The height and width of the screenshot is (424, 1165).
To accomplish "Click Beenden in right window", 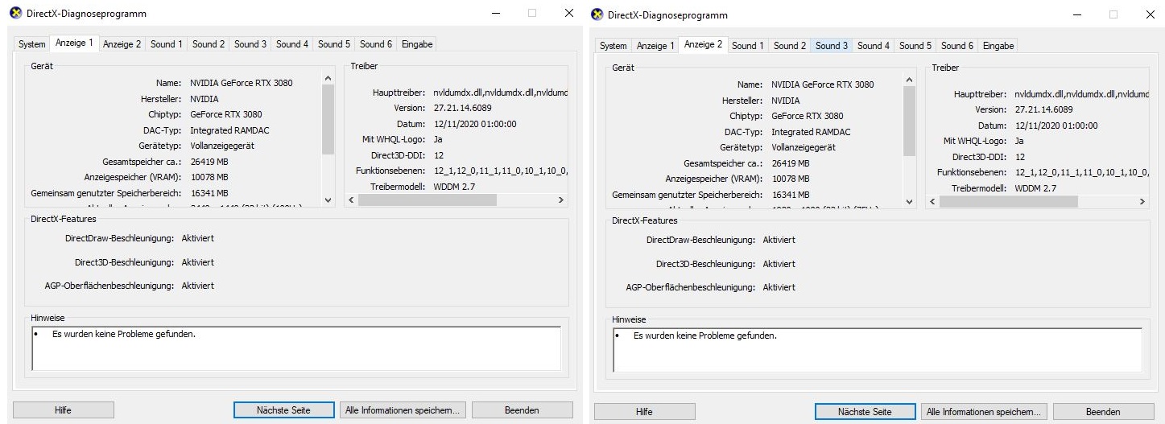I will 1103,412.
